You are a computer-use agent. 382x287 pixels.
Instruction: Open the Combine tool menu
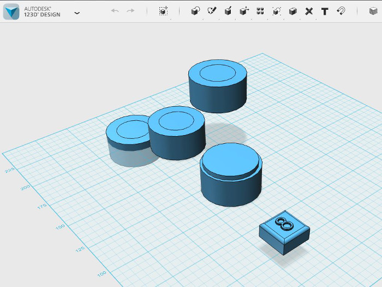(x=293, y=11)
